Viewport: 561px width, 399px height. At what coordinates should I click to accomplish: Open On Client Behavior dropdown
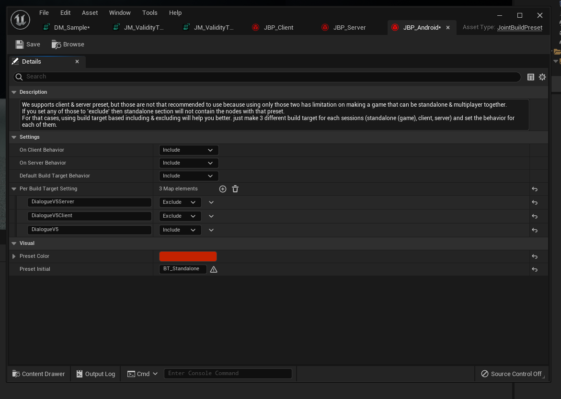188,150
